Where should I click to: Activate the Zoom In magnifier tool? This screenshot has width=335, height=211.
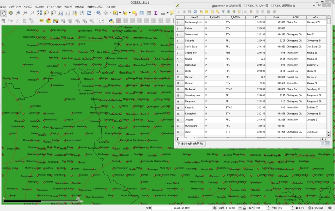point(18,13)
